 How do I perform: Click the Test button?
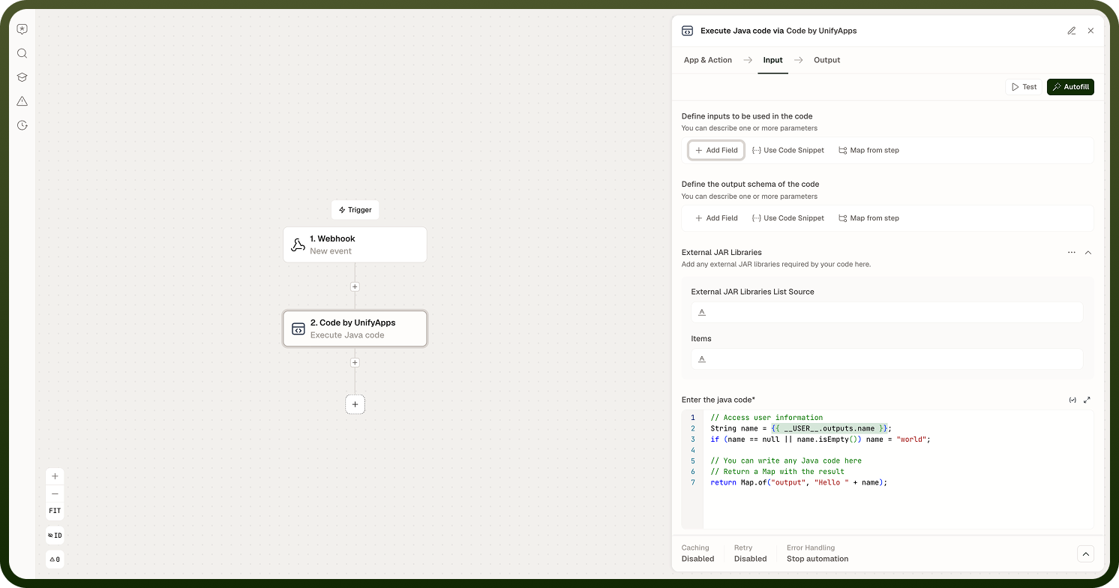[x=1024, y=87]
